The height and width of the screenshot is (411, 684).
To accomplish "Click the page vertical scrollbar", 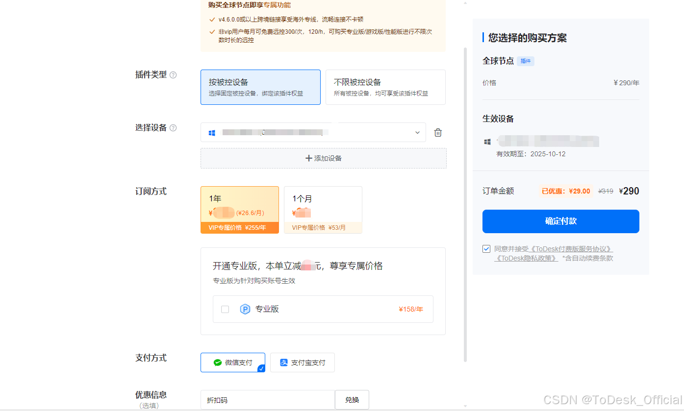I will (x=465, y=205).
